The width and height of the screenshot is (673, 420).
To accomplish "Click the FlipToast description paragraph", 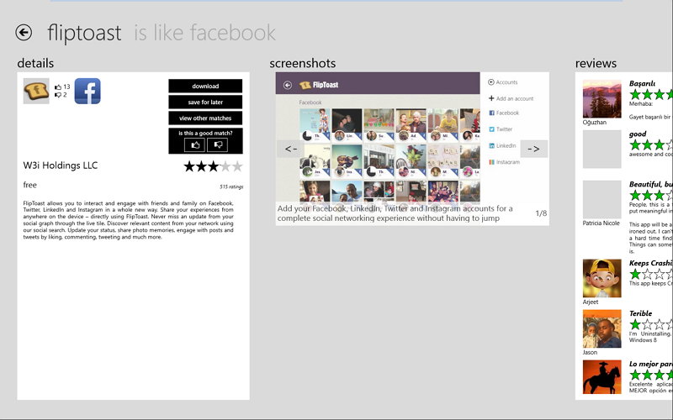I will [129, 220].
